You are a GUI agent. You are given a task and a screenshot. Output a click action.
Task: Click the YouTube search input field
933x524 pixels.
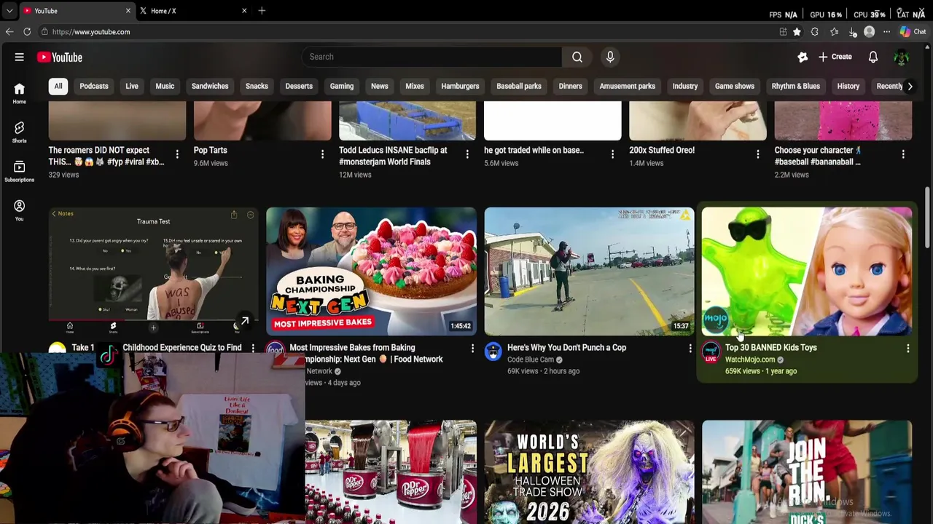pyautogui.click(x=432, y=57)
